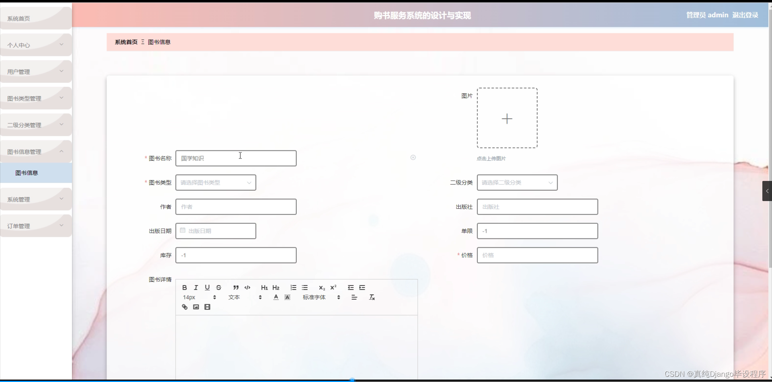Viewport: 772px width, 382px height.
Task: Select 图书信息 in the sidebar
Action: click(x=27, y=173)
